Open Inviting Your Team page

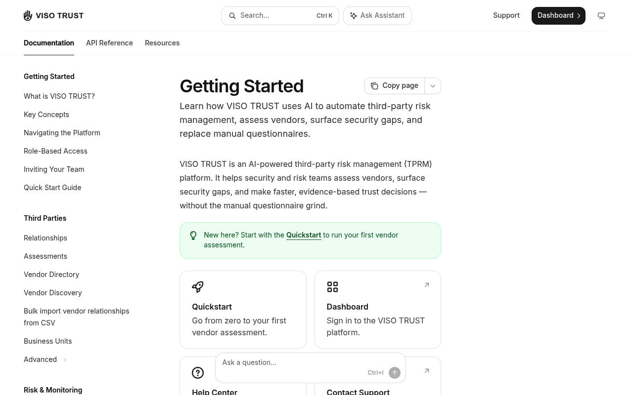coord(54,169)
